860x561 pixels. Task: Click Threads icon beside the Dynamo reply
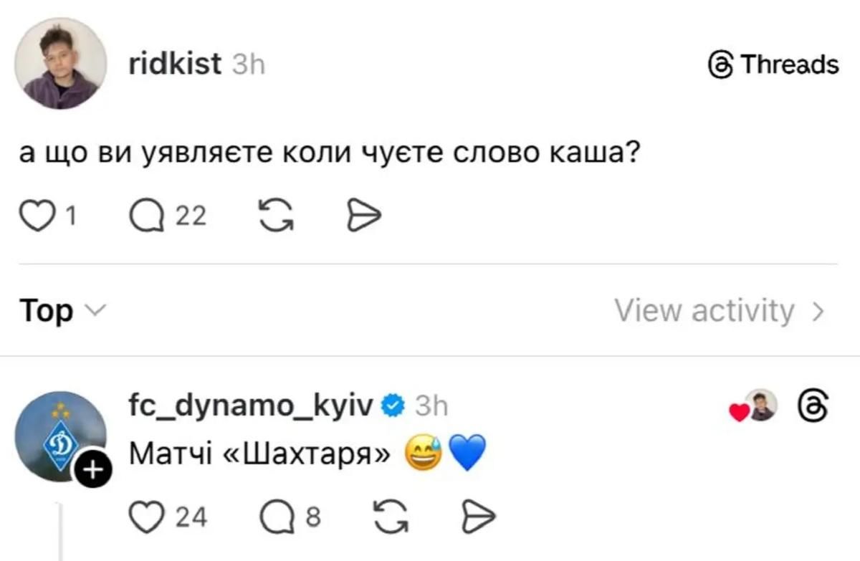(813, 406)
